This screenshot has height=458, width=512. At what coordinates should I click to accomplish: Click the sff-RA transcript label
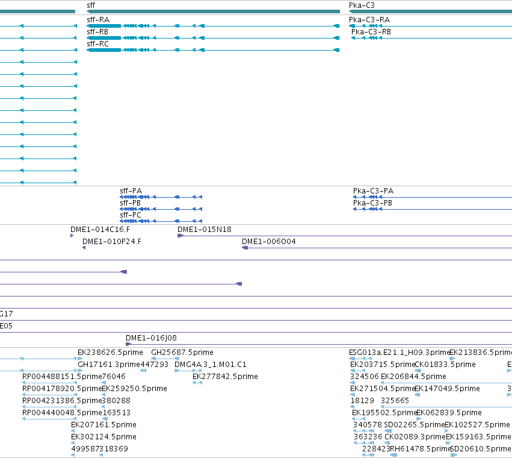click(x=98, y=20)
